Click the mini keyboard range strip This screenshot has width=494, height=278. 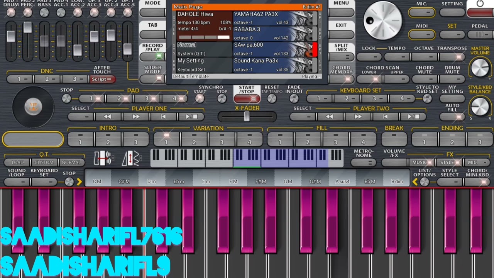pos(247,158)
